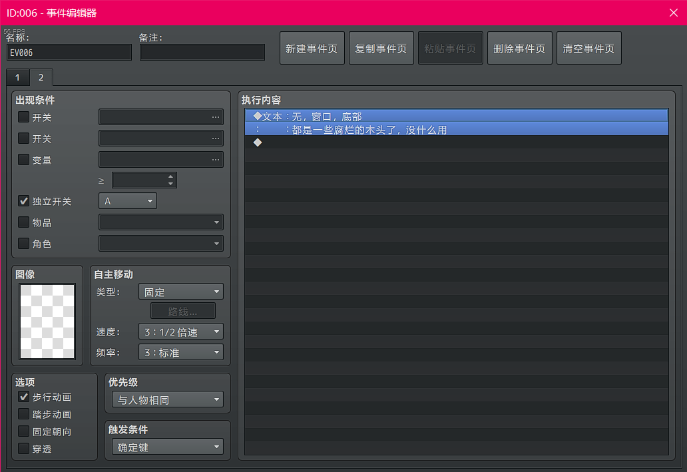687x472 pixels.
Task: Uncheck the 独立开关 checkbox
Action: [x=24, y=201]
